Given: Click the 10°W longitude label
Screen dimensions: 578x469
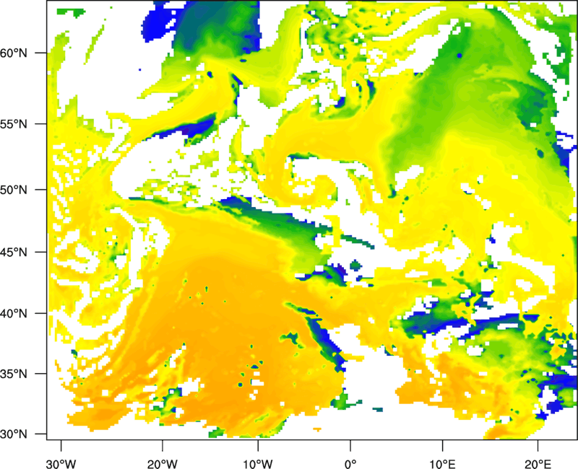Looking at the screenshot, I should pyautogui.click(x=258, y=464).
